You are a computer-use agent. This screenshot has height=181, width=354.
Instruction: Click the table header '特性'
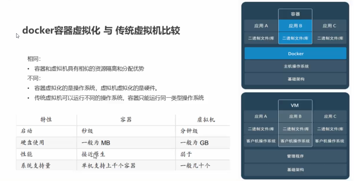pos(46,120)
